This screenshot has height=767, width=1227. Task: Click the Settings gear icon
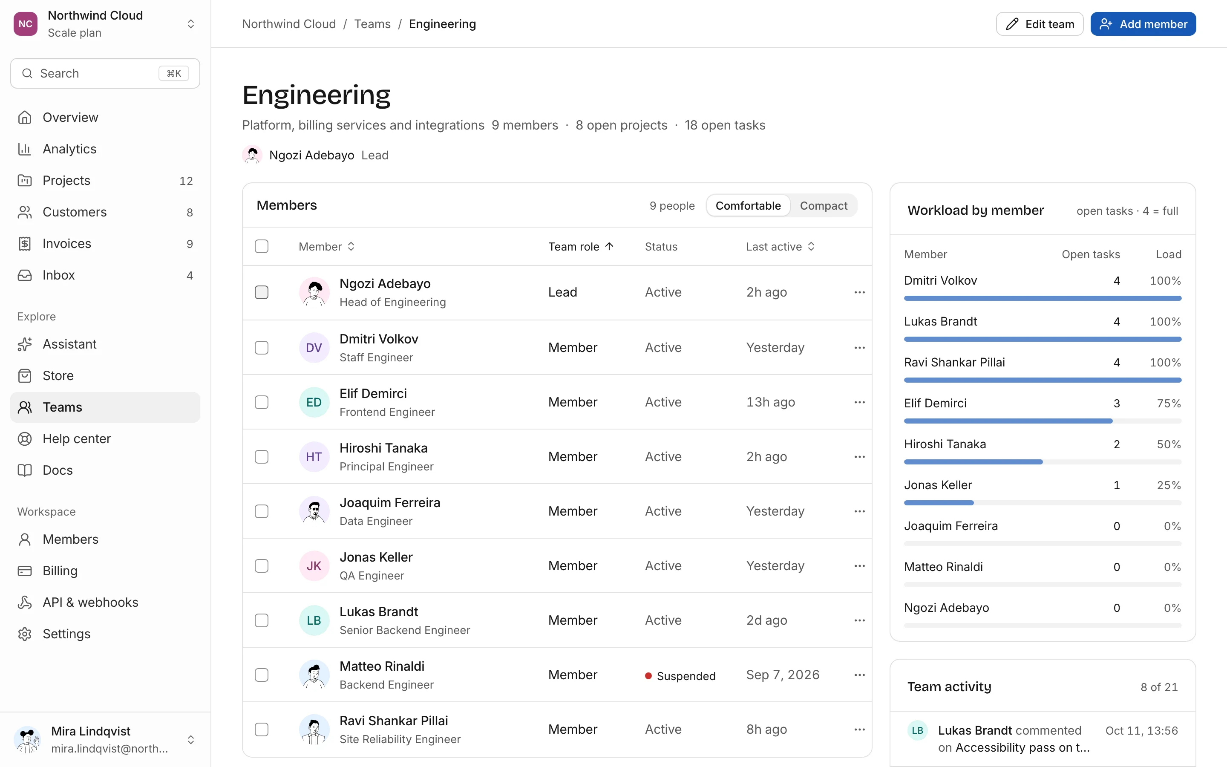click(x=24, y=634)
